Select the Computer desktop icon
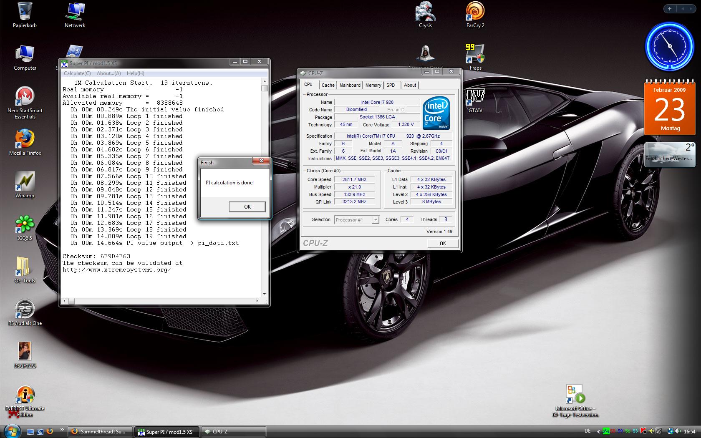The image size is (701, 438). [x=25, y=58]
